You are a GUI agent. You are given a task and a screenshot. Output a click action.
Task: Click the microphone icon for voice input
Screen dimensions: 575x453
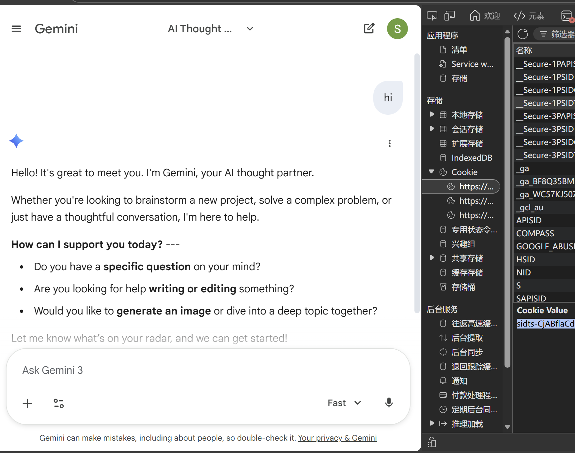click(x=389, y=403)
